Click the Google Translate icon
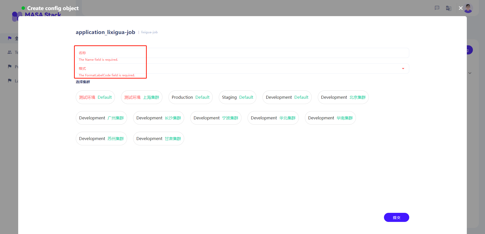 (x=448, y=8)
